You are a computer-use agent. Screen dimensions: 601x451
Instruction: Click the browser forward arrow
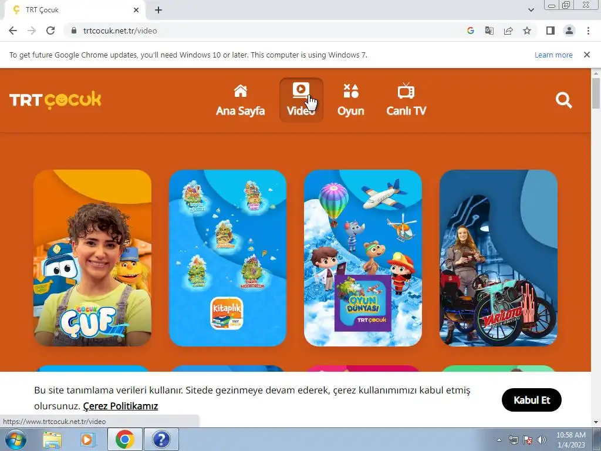click(32, 31)
